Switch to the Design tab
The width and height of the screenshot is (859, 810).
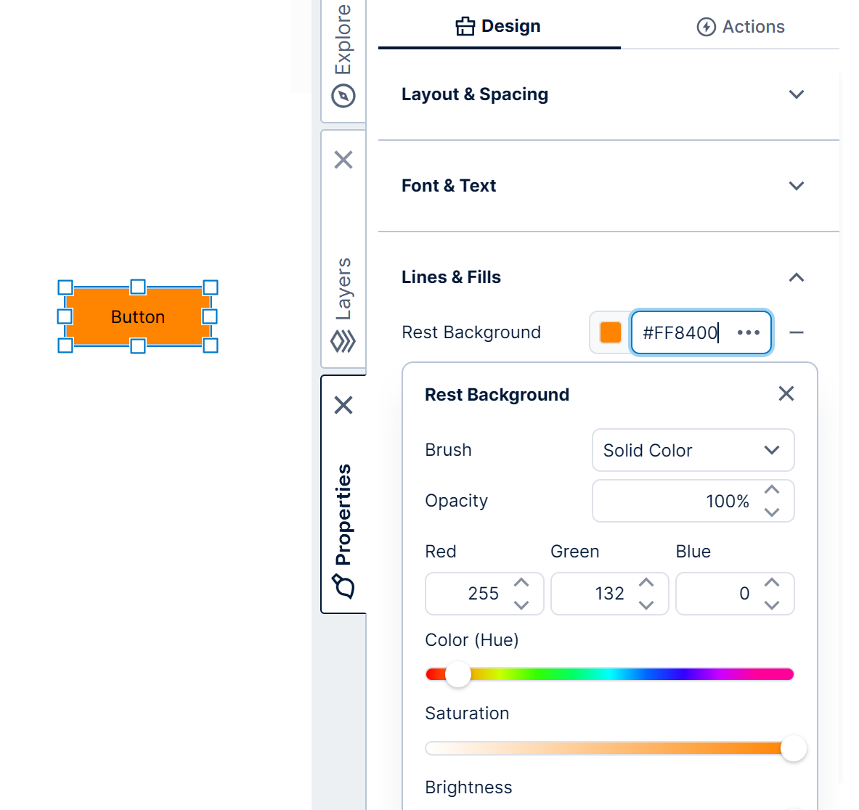tap(499, 27)
